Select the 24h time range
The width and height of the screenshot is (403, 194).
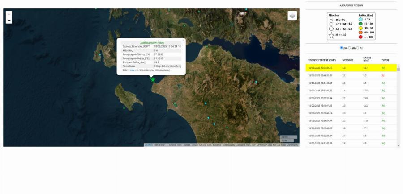[x=342, y=48]
